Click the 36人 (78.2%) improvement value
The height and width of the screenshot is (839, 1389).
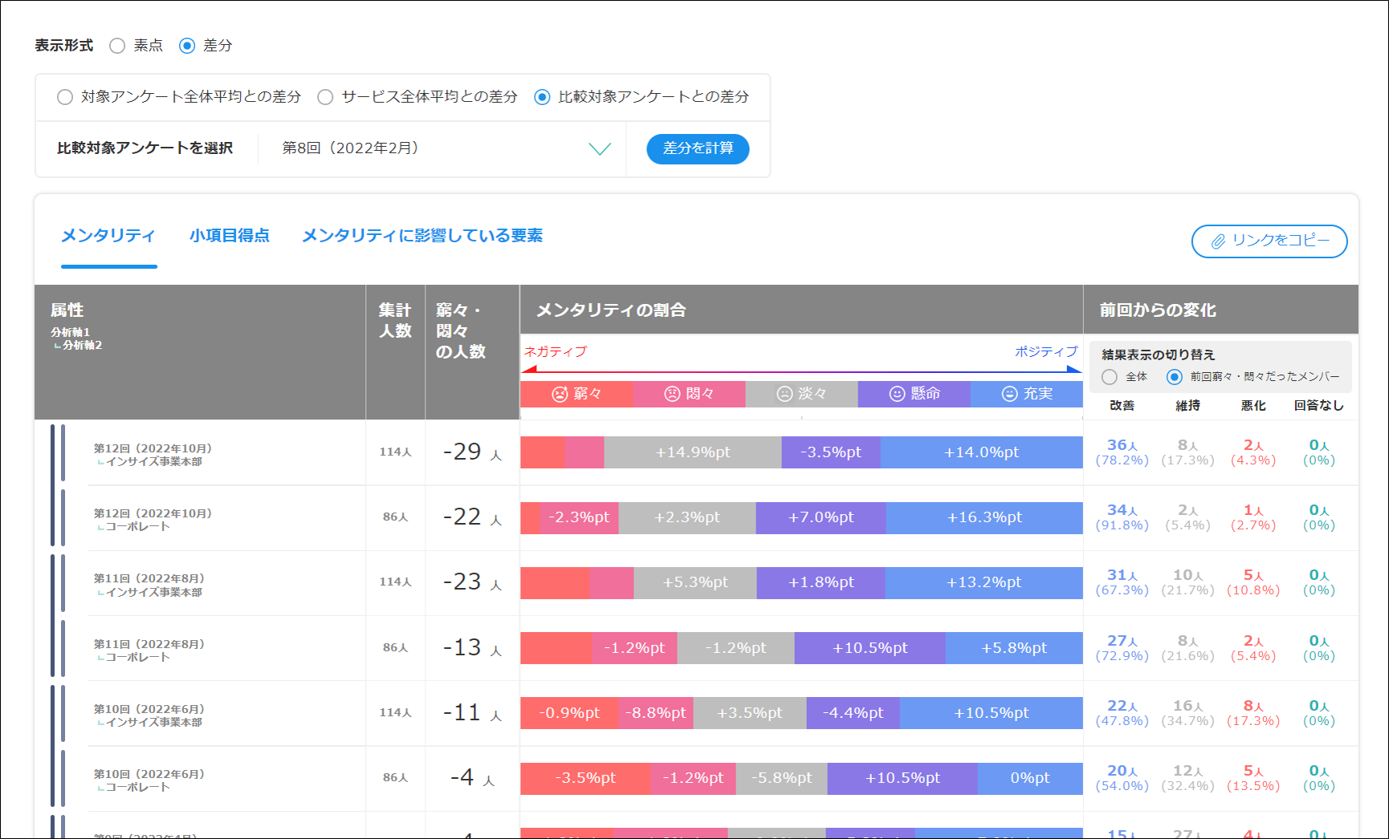pyautogui.click(x=1122, y=452)
